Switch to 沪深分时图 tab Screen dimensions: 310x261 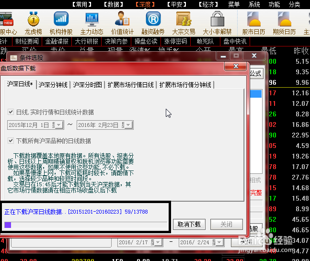(87, 85)
